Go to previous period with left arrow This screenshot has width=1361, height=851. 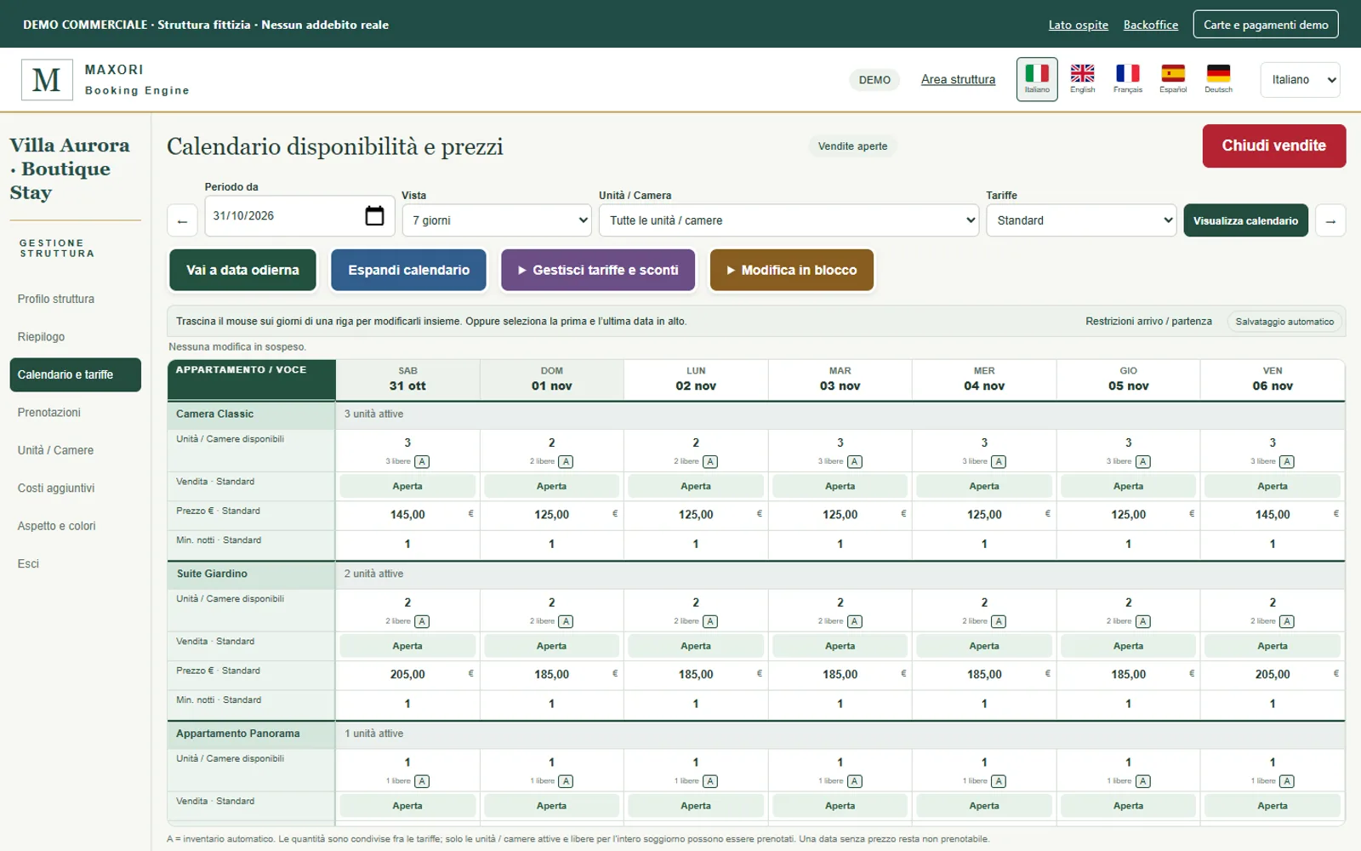tap(182, 220)
